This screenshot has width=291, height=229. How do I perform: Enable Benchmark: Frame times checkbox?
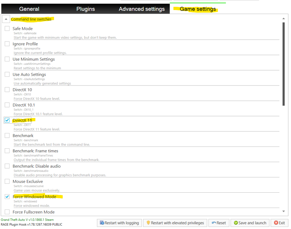pyautogui.click(x=7, y=151)
